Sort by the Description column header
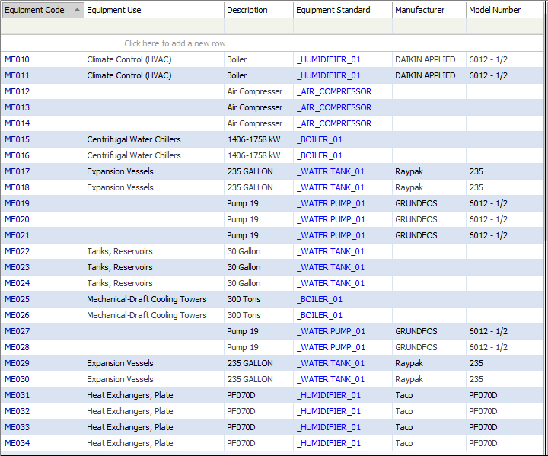This screenshot has width=548, height=456. (247, 10)
